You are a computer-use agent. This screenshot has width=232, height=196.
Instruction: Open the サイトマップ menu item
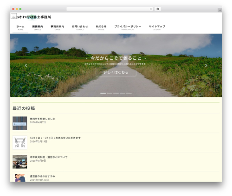[x=157, y=28]
